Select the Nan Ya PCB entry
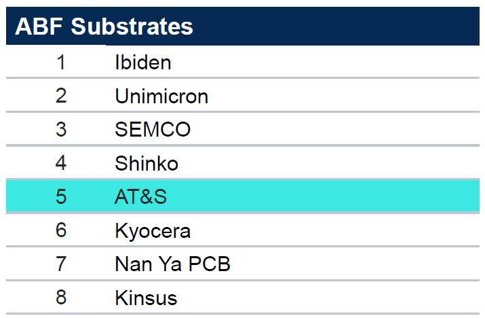The width and height of the screenshot is (485, 318). point(172,264)
